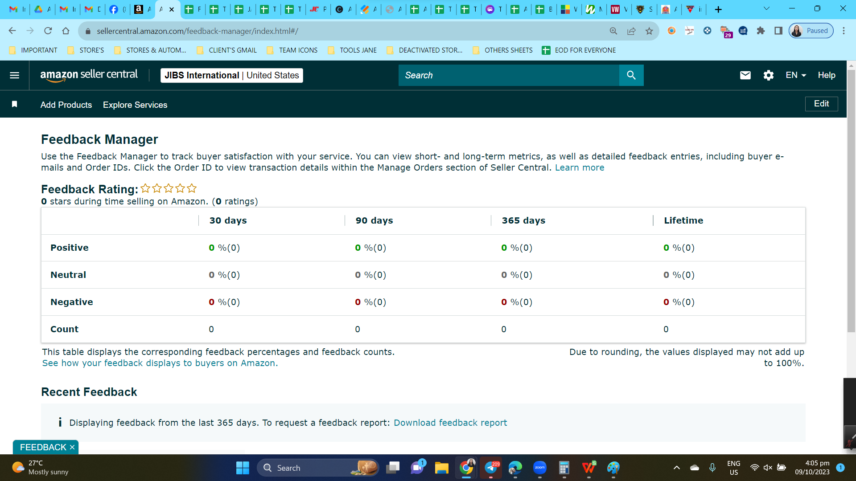856x481 pixels.
Task: Click the FEEDBACK tab label
Action: tap(43, 447)
